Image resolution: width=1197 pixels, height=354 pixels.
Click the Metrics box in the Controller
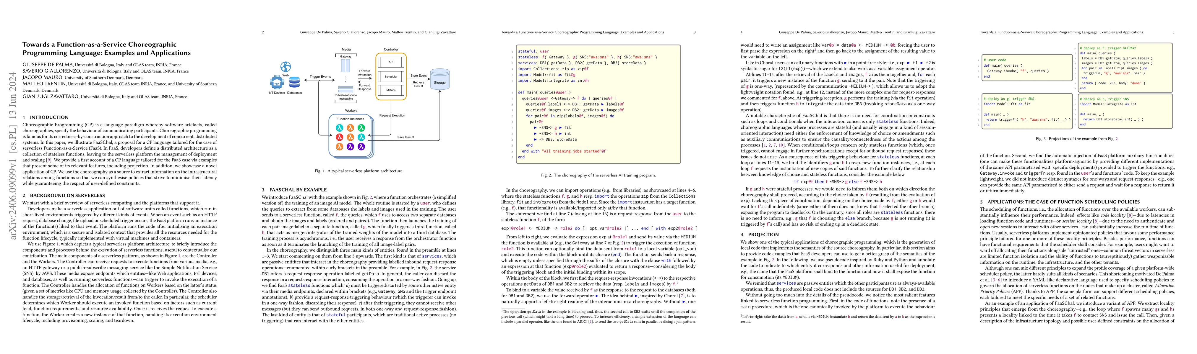pyautogui.click(x=391, y=91)
